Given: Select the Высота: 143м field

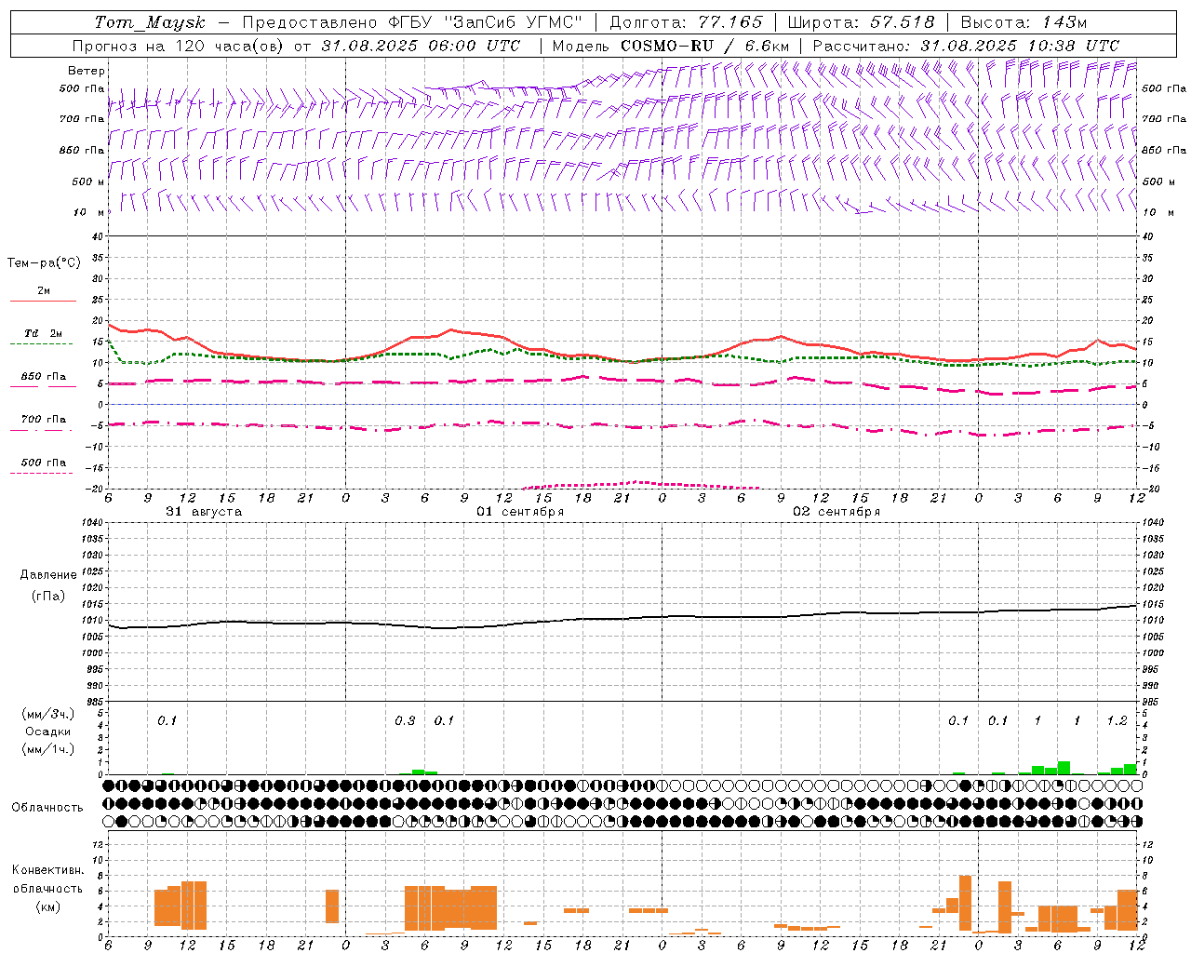Looking at the screenshot, I should (x=1024, y=22).
